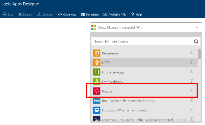The image size is (205, 125).
Task: Click the Save floppy disk icon
Action: coord(4,14)
